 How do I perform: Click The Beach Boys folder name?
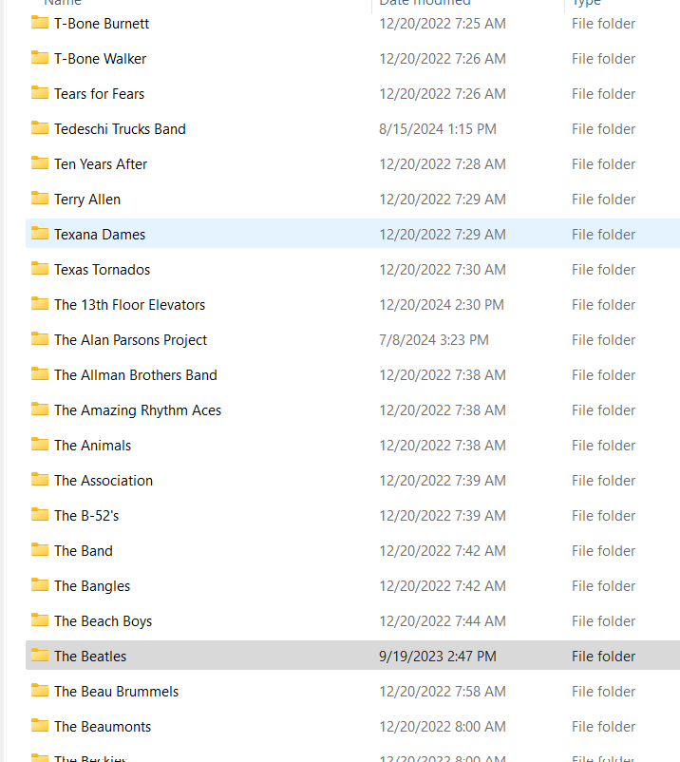pos(103,621)
